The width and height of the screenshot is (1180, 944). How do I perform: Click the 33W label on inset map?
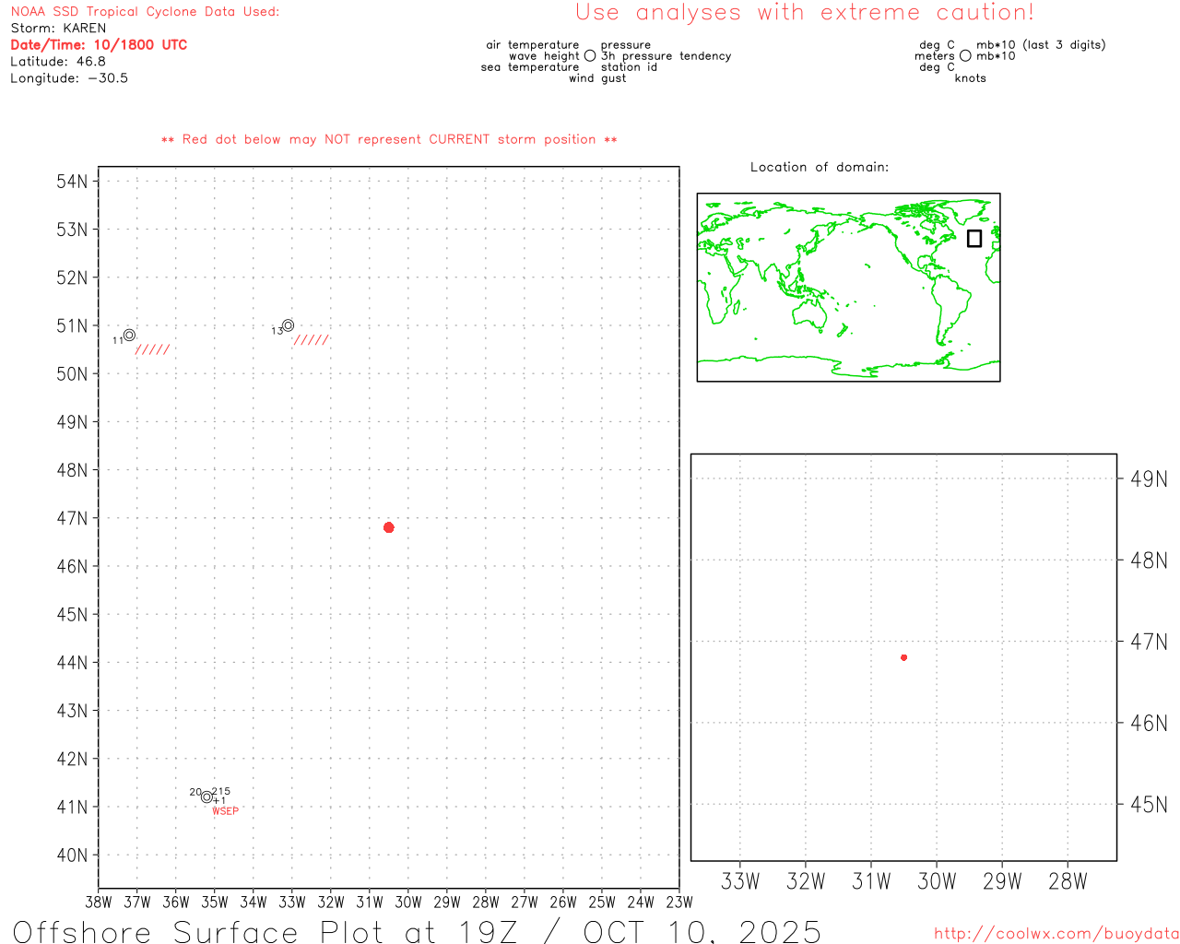click(x=740, y=881)
